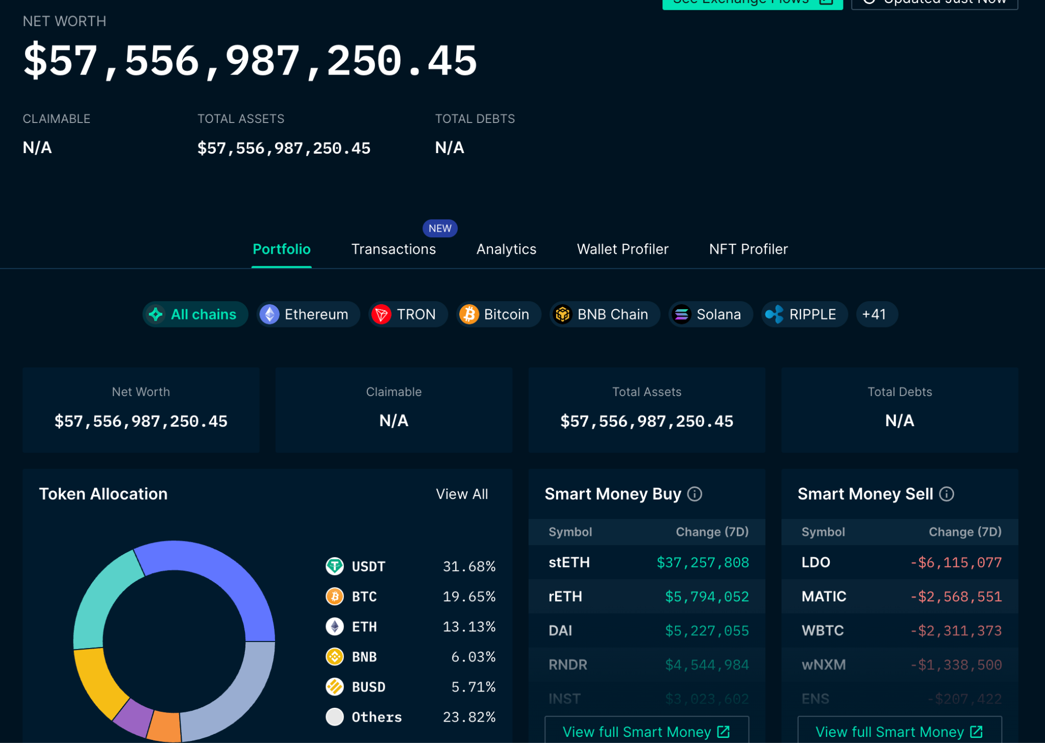The image size is (1045, 743).
Task: Click the USDT token icon
Action: 335,566
